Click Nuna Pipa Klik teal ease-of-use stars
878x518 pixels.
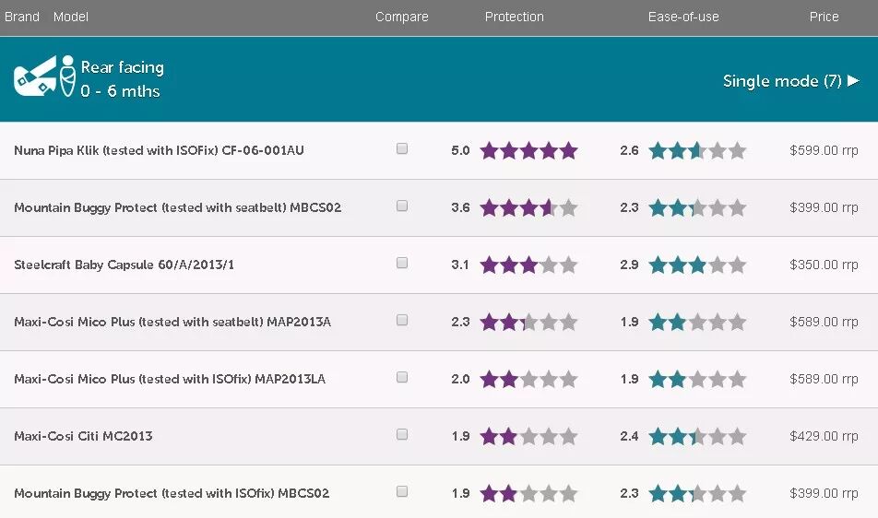point(697,150)
